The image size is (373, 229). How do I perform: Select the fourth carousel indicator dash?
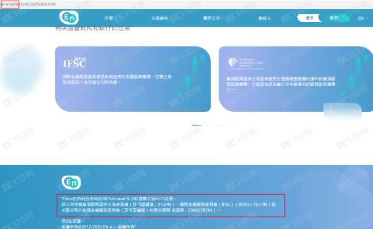(232, 125)
